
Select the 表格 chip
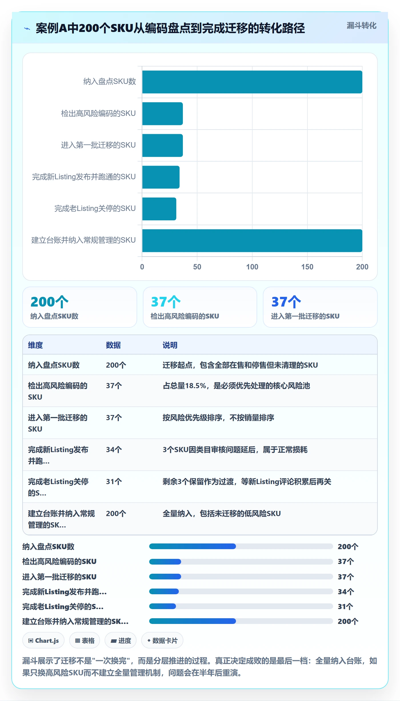85,640
